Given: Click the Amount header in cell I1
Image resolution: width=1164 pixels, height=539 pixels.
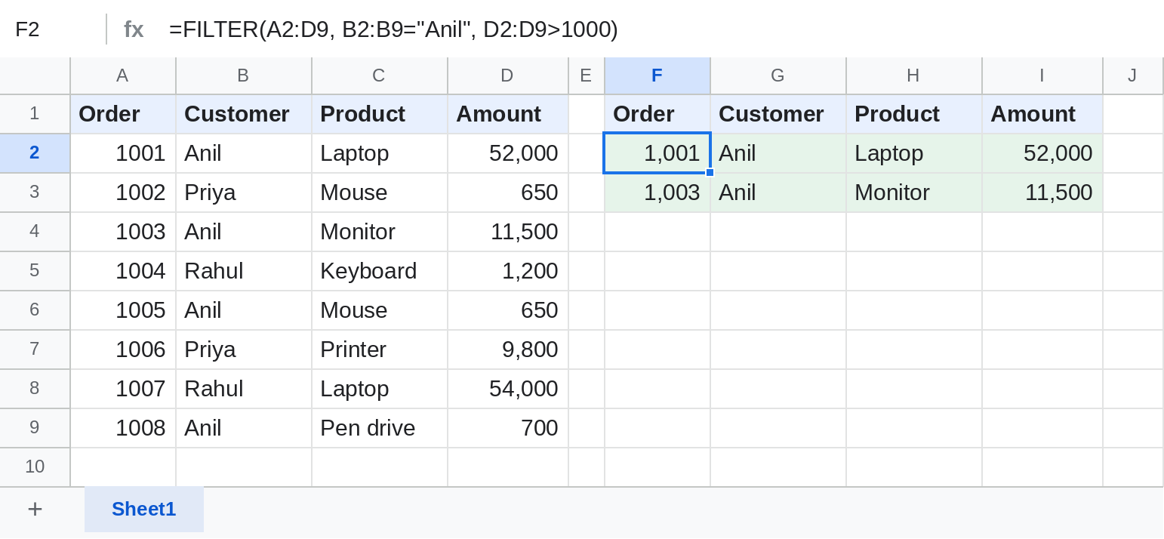Looking at the screenshot, I should [x=1042, y=114].
